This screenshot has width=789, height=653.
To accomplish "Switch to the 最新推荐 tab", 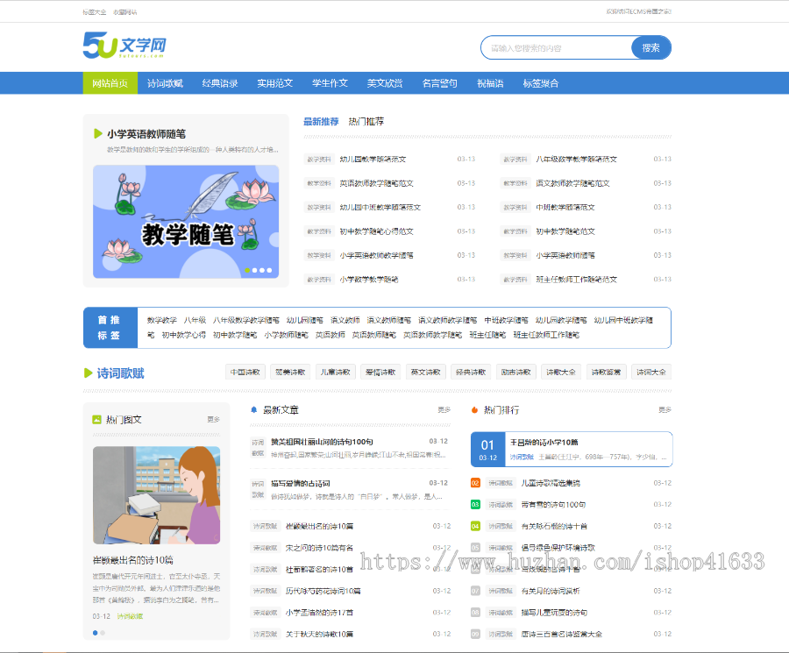I will click(321, 122).
